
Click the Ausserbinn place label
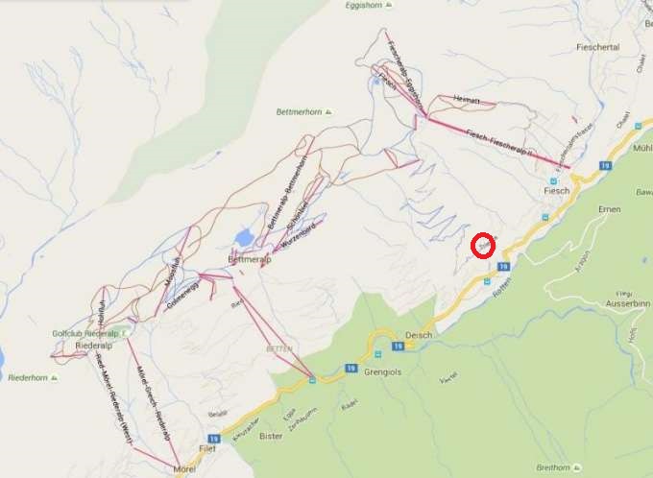[628, 303]
